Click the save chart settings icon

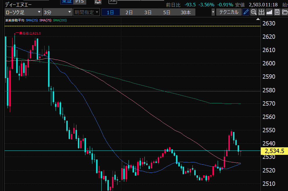277,12
